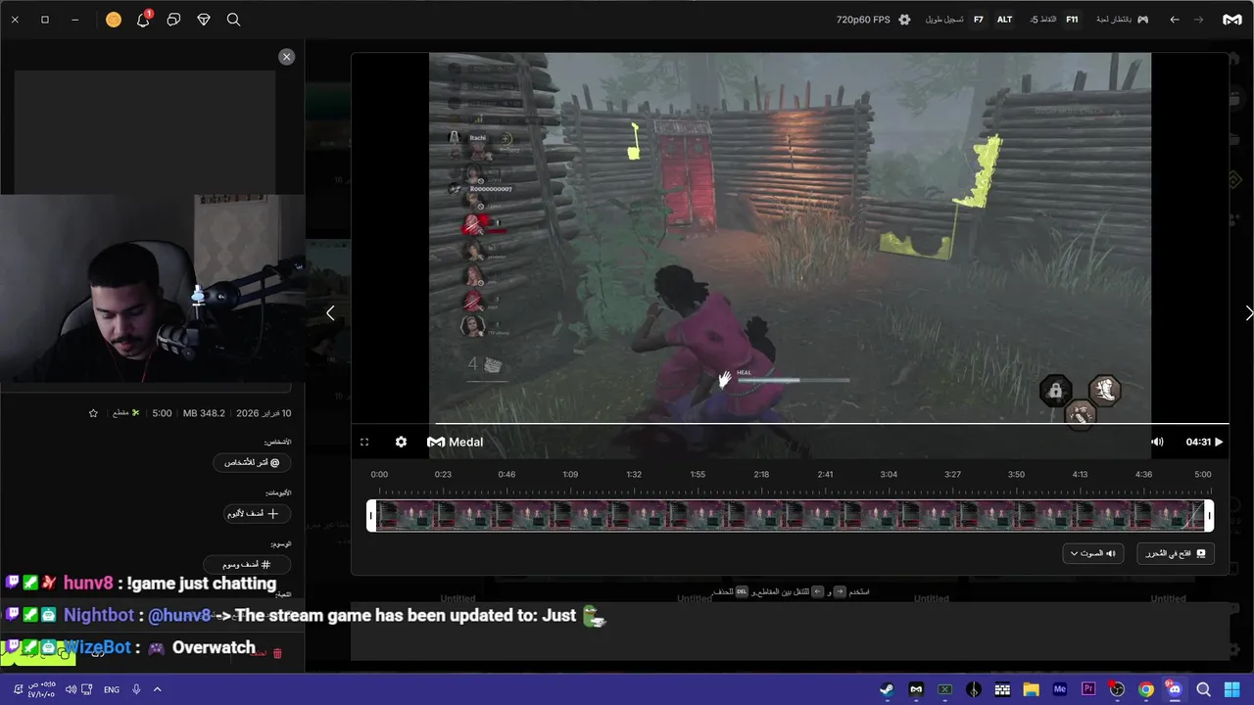1254x705 pixels.
Task: Open the chat bubbles icon
Action: [173, 20]
